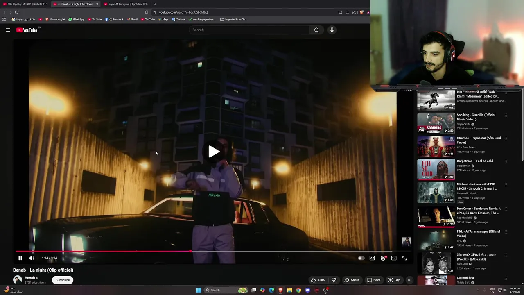Pause the video with the player pause button

coord(20,258)
